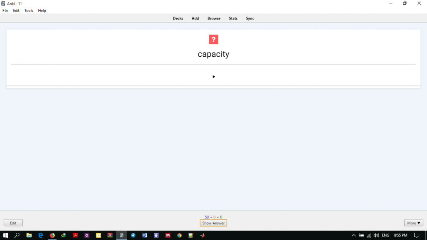Open Firefox from the taskbar
The width and height of the screenshot is (427, 240).
pos(52,235)
